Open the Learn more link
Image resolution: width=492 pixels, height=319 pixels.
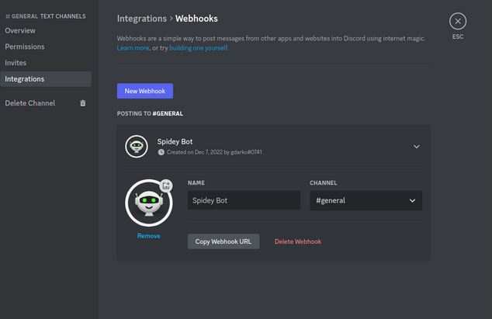[133, 48]
